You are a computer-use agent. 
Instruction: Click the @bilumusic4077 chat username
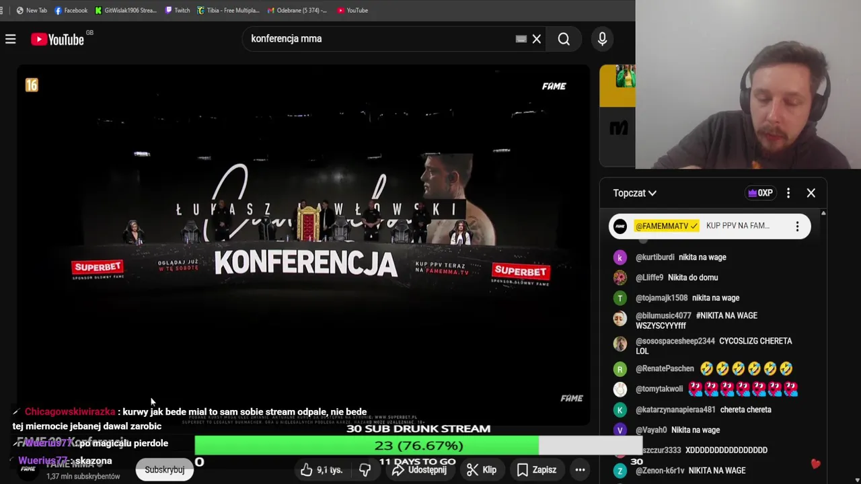pyautogui.click(x=663, y=315)
